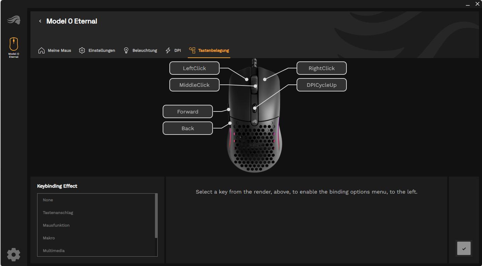
Task: Select the LeftClick button binding
Action: click(194, 68)
